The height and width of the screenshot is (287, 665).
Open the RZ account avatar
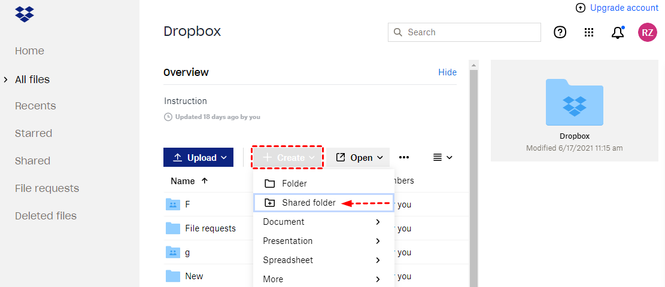[647, 32]
